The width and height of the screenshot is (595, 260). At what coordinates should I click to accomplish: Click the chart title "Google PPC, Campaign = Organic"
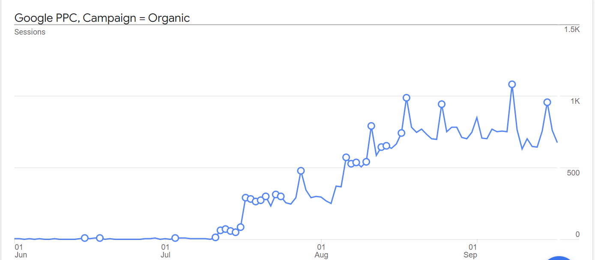[x=102, y=18]
